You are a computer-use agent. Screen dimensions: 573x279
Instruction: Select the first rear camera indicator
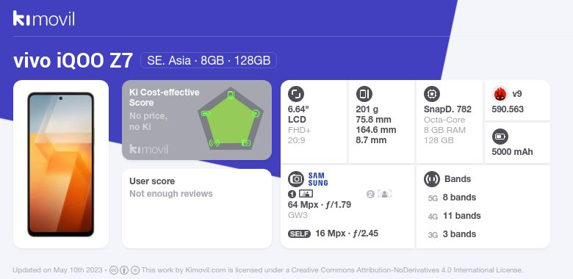pos(300,194)
